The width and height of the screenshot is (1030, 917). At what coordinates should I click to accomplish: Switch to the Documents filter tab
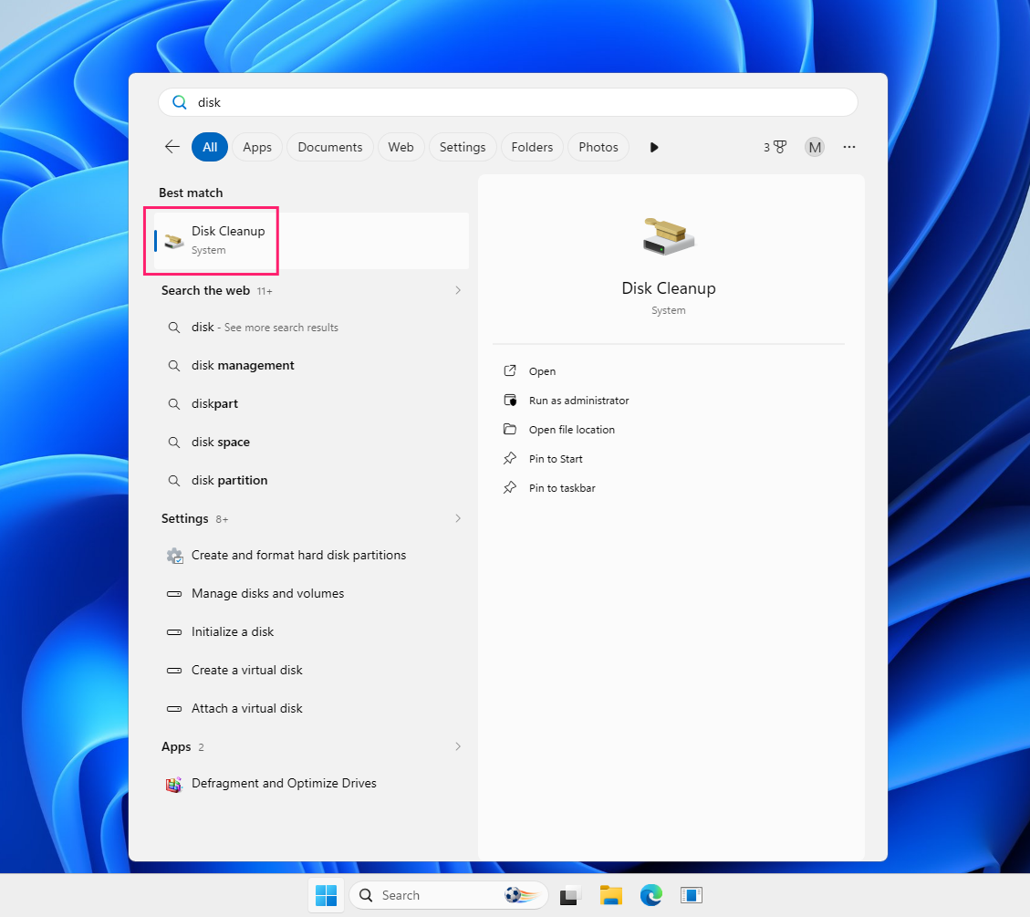click(329, 147)
